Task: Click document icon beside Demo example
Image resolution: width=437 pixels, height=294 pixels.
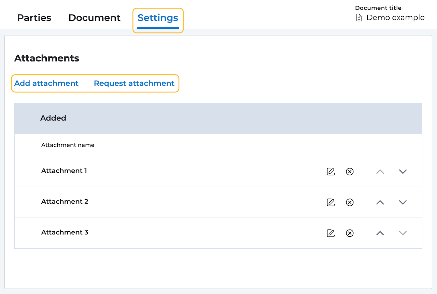Action: tap(358, 18)
